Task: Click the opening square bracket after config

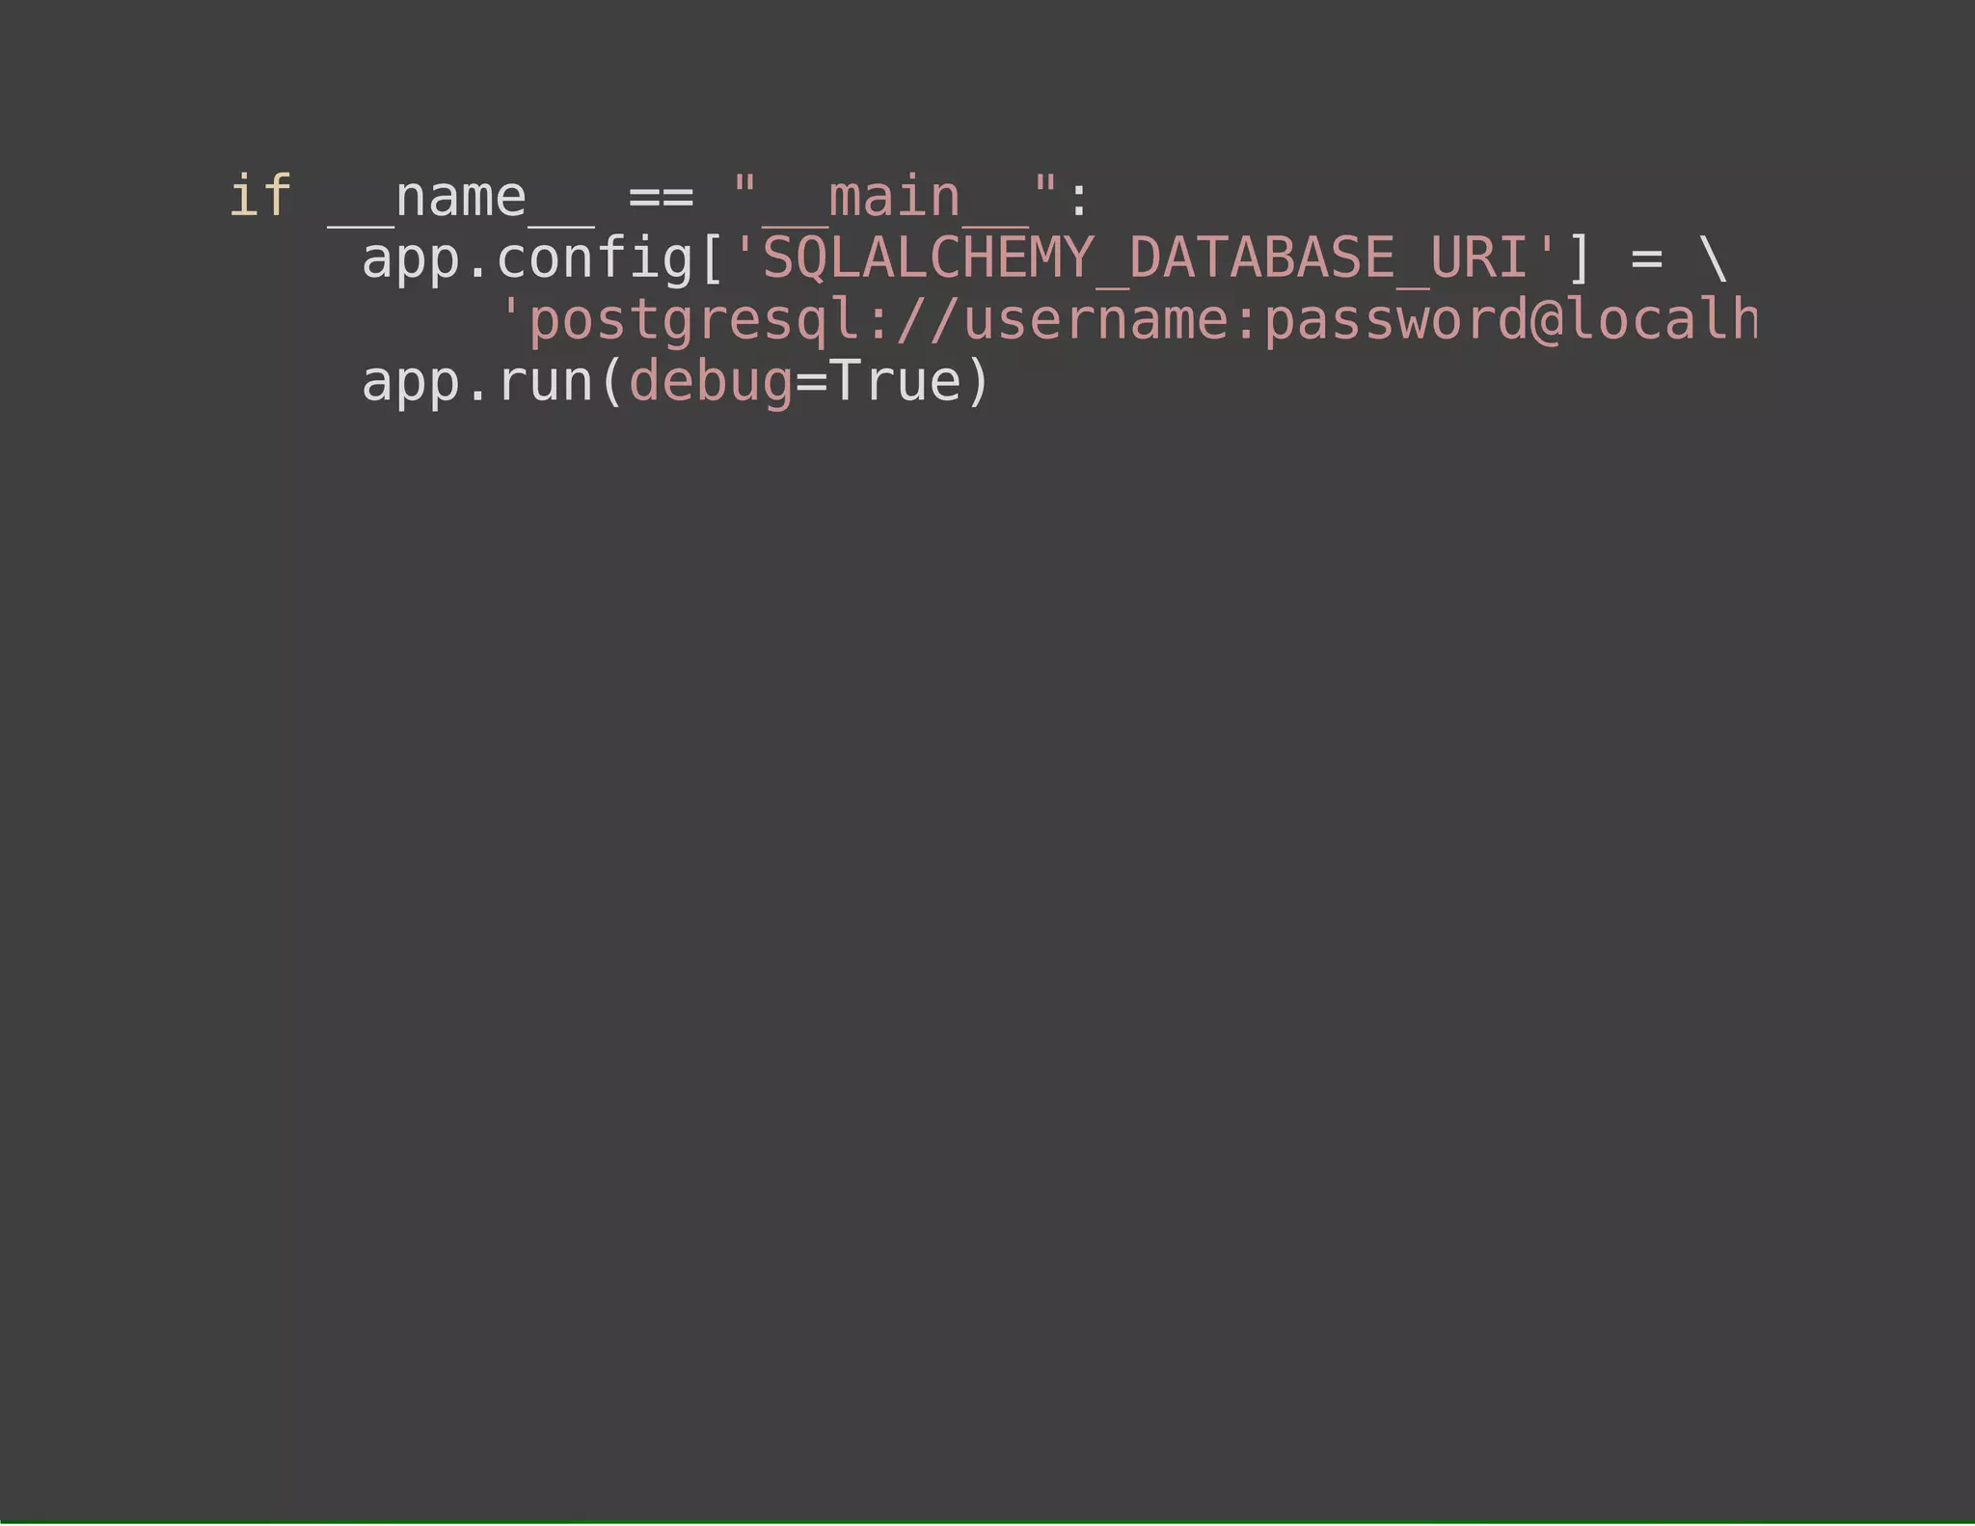Action: tap(713, 259)
